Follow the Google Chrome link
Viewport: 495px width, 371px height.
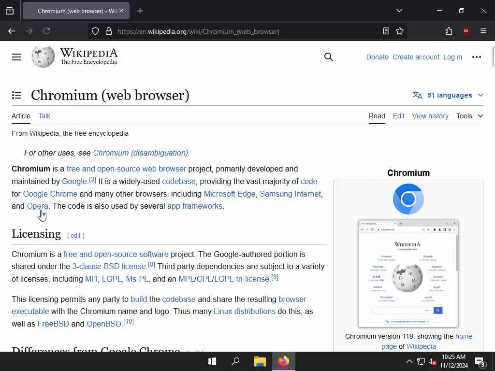[x=50, y=194]
